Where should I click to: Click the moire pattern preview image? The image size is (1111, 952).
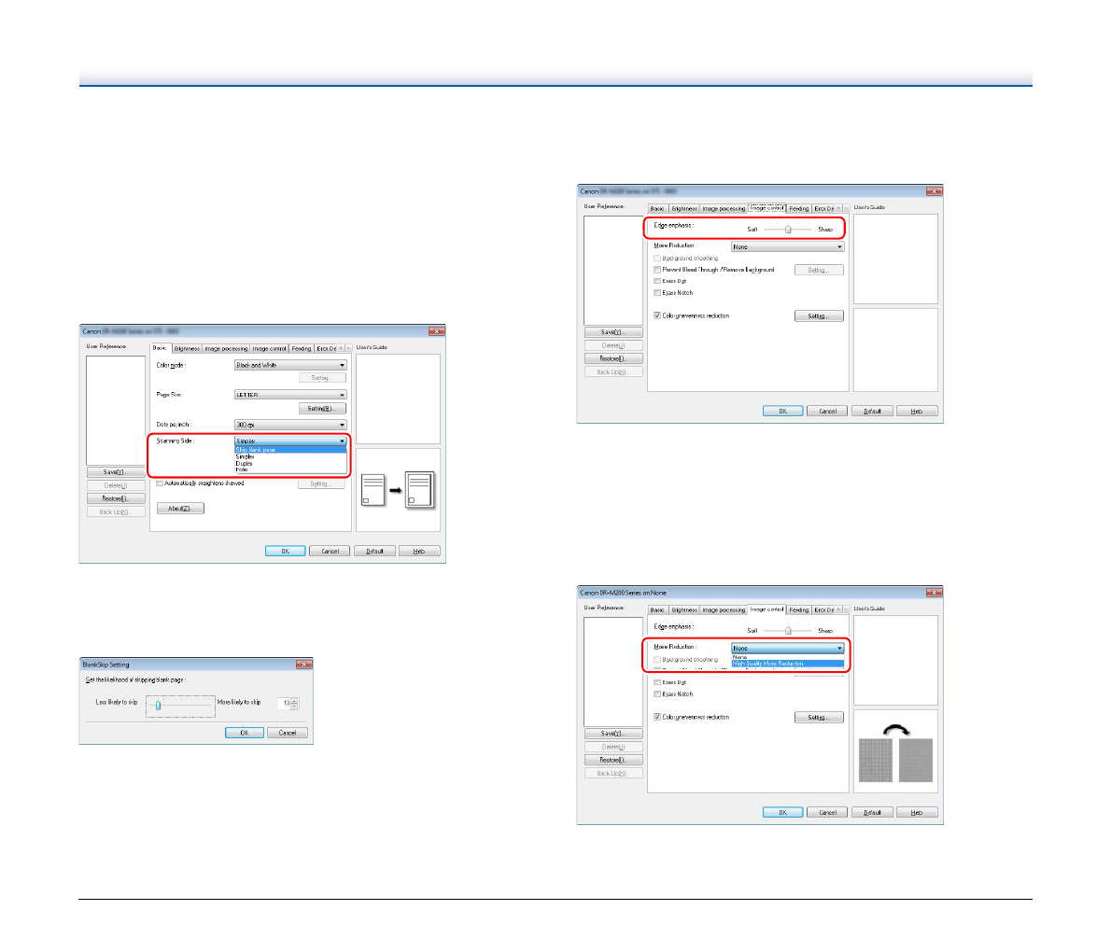point(895,760)
